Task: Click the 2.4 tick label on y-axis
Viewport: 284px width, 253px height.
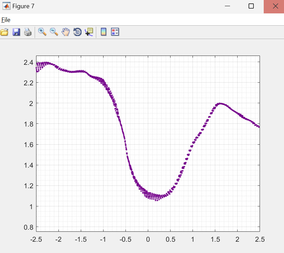Action: pyautogui.click(x=28, y=62)
